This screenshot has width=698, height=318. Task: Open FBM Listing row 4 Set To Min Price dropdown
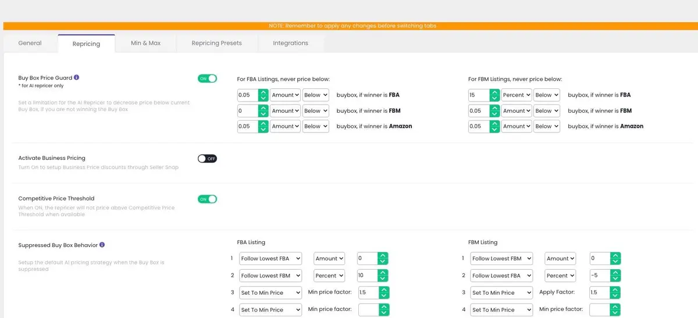point(501,310)
